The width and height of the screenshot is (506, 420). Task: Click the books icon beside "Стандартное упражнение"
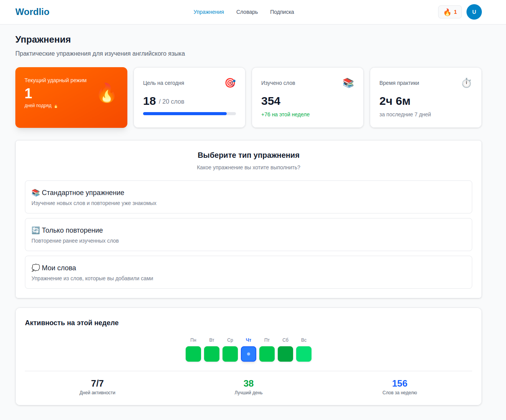pos(35,192)
